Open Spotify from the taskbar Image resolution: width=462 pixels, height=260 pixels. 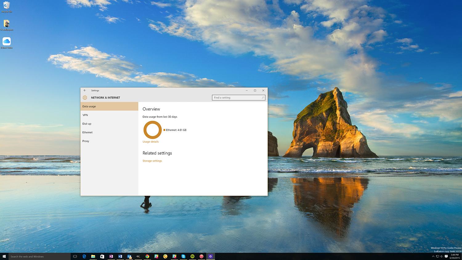tap(192, 256)
